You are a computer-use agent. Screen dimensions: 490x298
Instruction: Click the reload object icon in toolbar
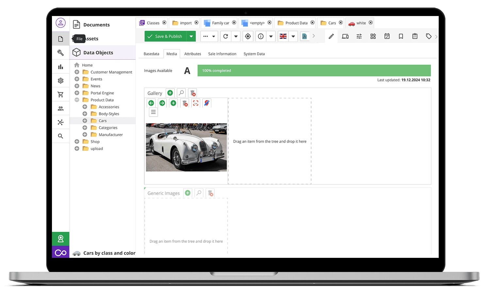tap(225, 36)
